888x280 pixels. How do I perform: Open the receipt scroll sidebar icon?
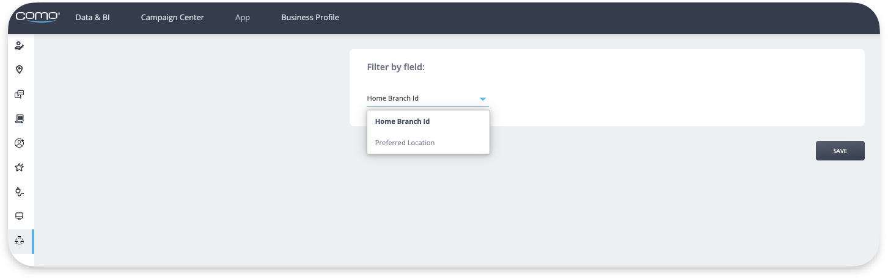click(x=19, y=119)
